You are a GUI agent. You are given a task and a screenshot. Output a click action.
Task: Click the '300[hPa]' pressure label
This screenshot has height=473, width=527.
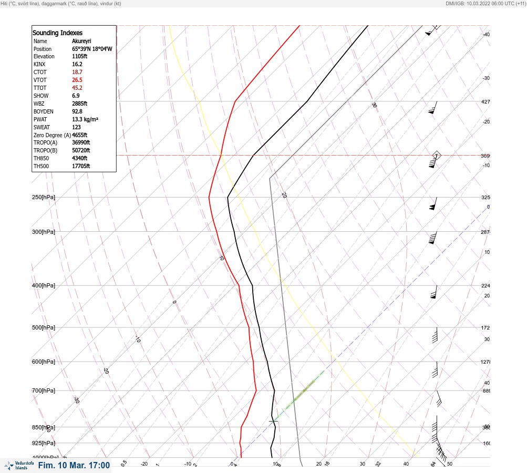(44, 232)
